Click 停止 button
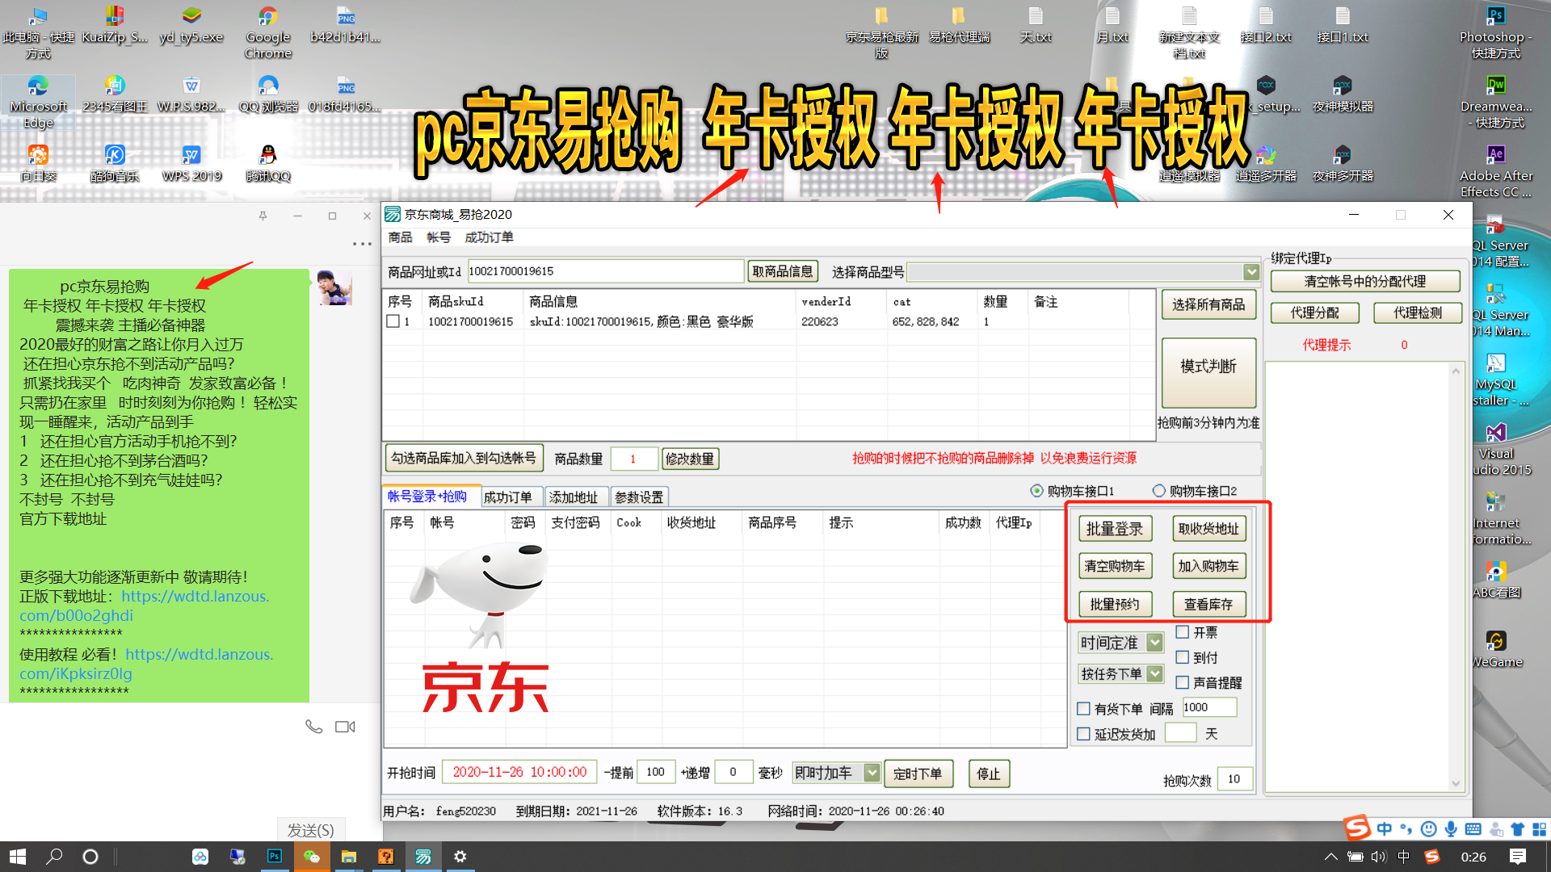Image resolution: width=1551 pixels, height=872 pixels. (x=988, y=773)
